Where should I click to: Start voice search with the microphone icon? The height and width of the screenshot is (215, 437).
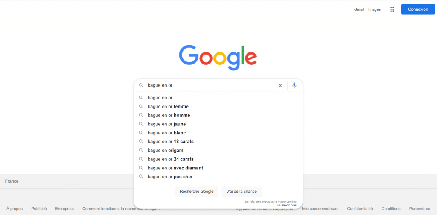pyautogui.click(x=294, y=85)
